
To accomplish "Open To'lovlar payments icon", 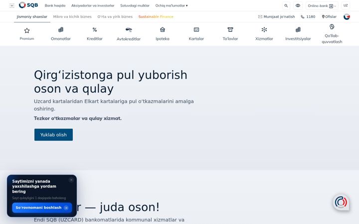I will coord(230,29).
